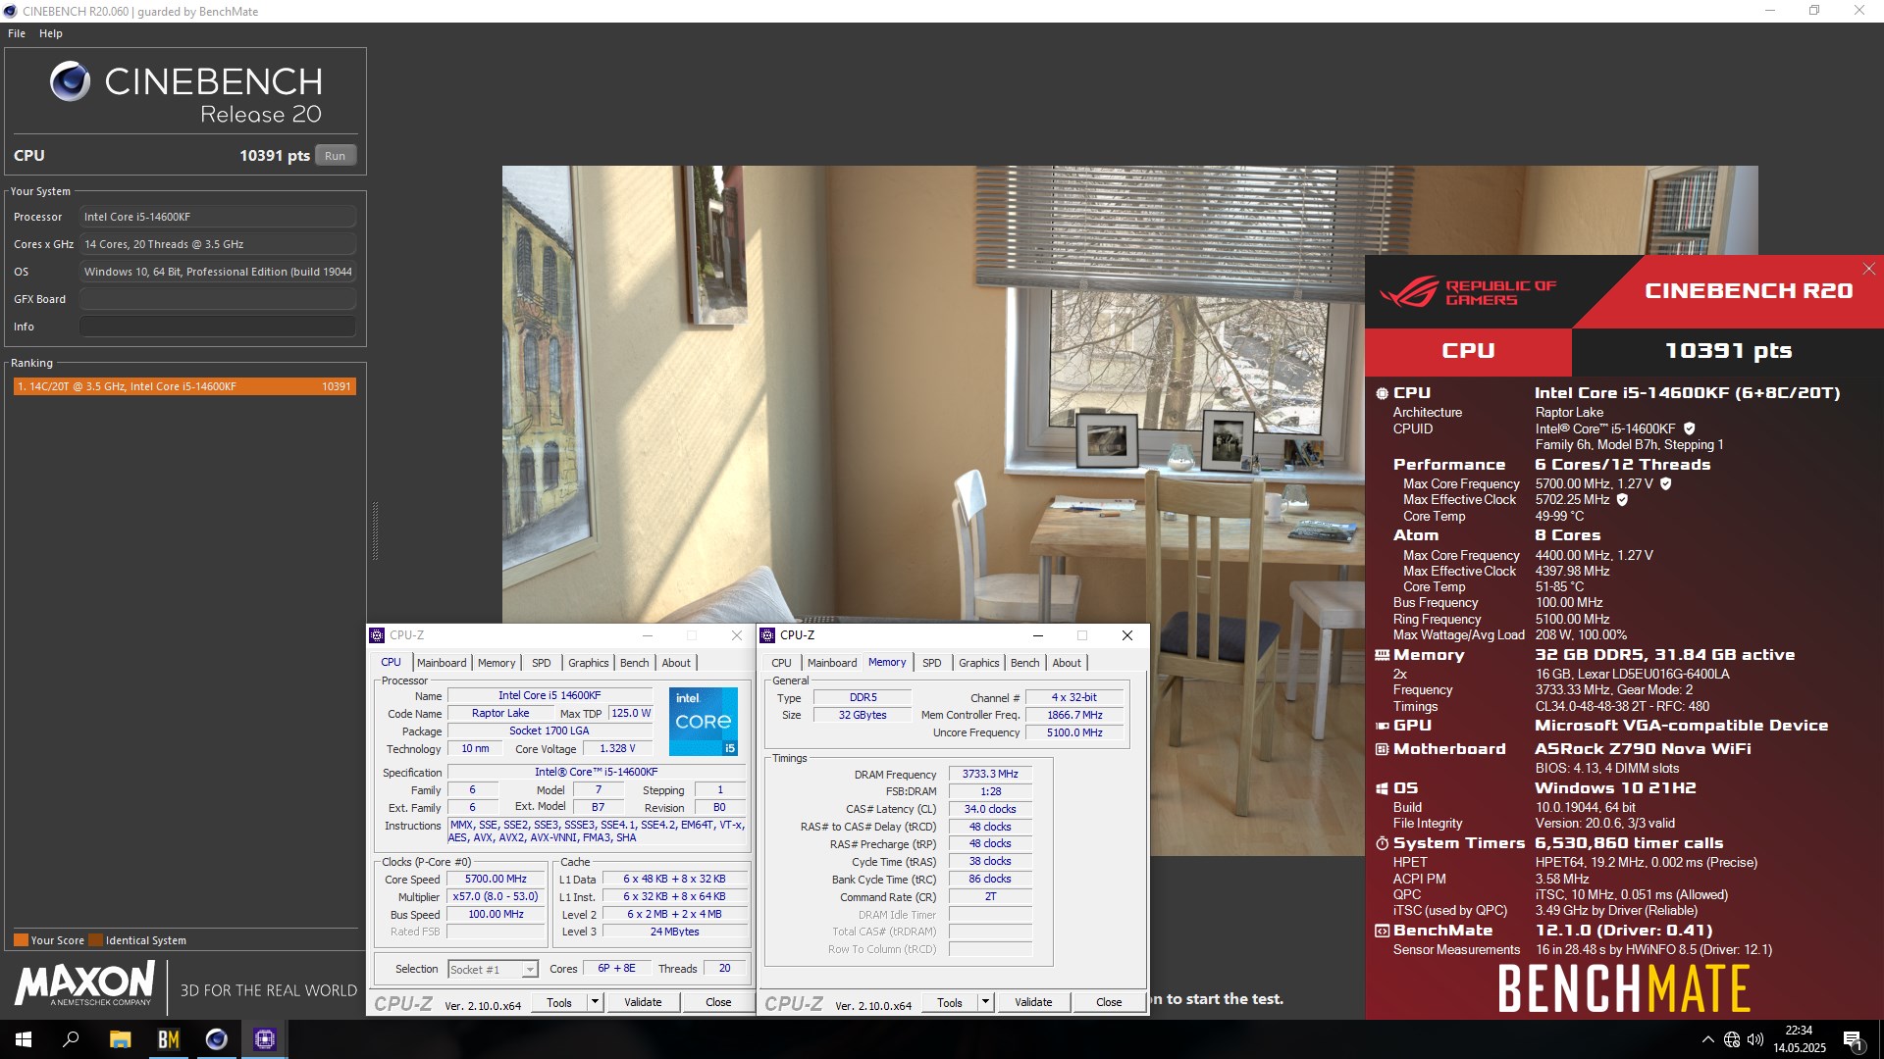This screenshot has height=1059, width=1884.
Task: Run the Cinebench CPU test
Action: (336, 156)
